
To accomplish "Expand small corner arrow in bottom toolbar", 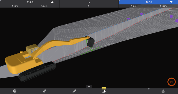I will click(149, 89).
